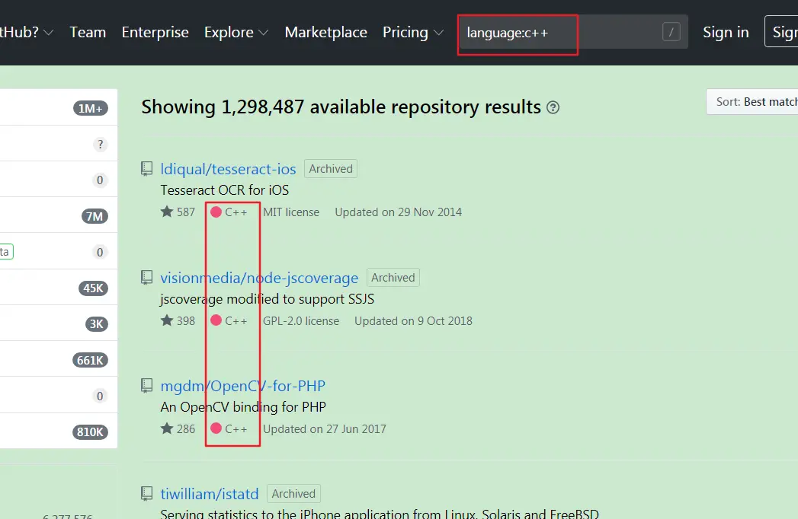Click the star icon next to 398
This screenshot has height=519, width=798.
point(167,320)
